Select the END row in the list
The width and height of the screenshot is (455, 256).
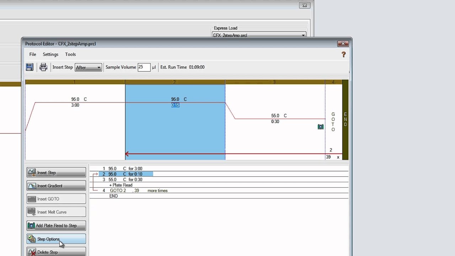pos(219,196)
